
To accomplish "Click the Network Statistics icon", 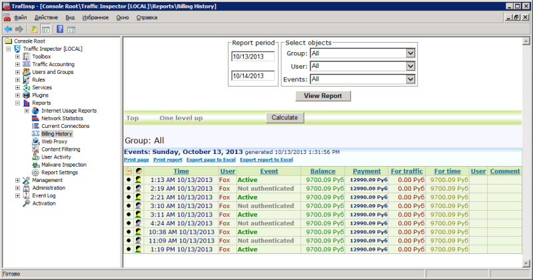I will [35, 119].
